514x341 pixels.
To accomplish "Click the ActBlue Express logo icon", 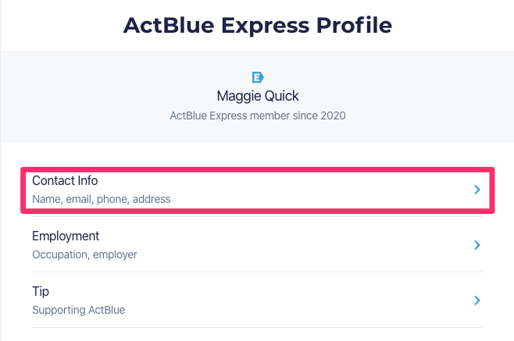I will 258,76.
